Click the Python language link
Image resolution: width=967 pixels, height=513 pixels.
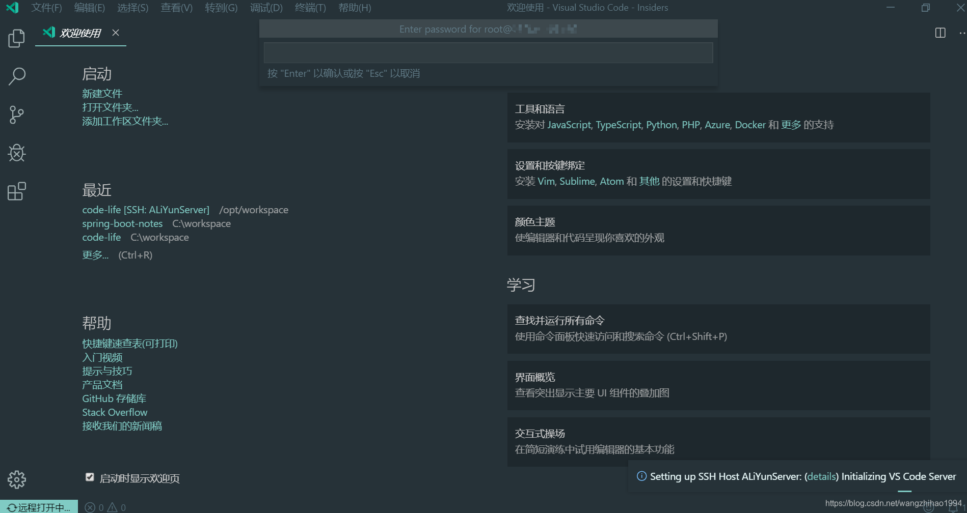tap(661, 125)
